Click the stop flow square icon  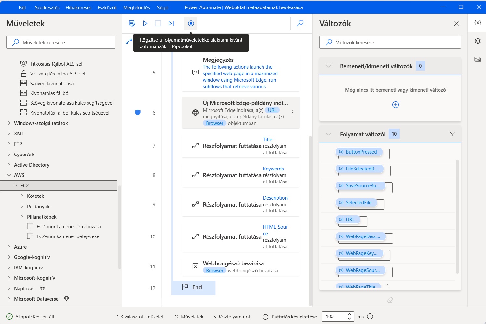[158, 23]
